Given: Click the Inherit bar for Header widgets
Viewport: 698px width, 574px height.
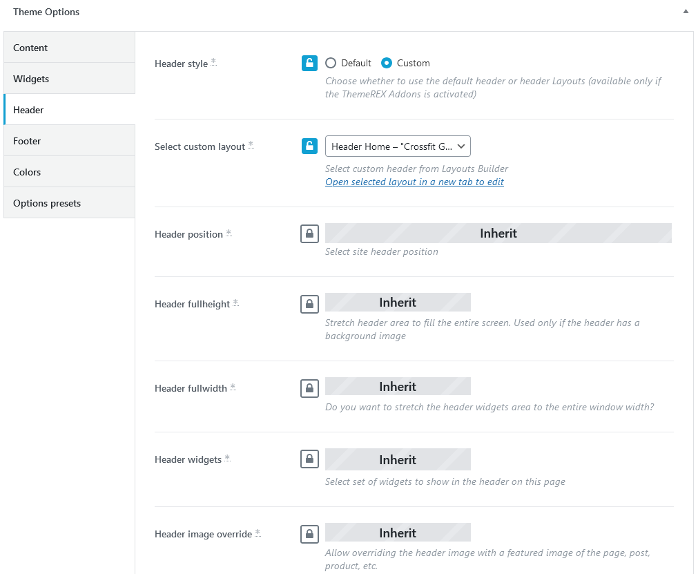Looking at the screenshot, I should pyautogui.click(x=398, y=459).
